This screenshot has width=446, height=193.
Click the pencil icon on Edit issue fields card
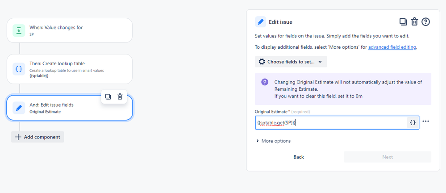(x=19, y=108)
